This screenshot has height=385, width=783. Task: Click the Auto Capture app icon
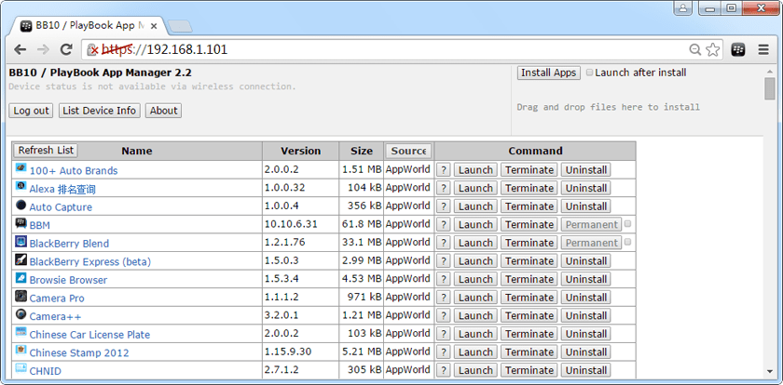click(21, 205)
